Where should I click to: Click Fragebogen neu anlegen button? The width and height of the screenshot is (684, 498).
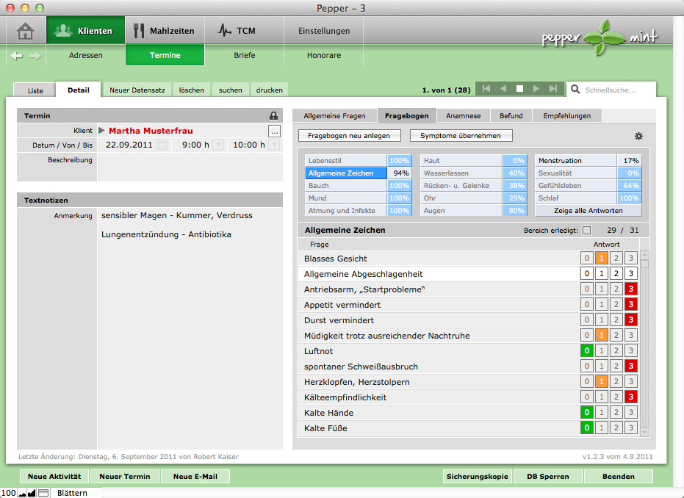(349, 136)
